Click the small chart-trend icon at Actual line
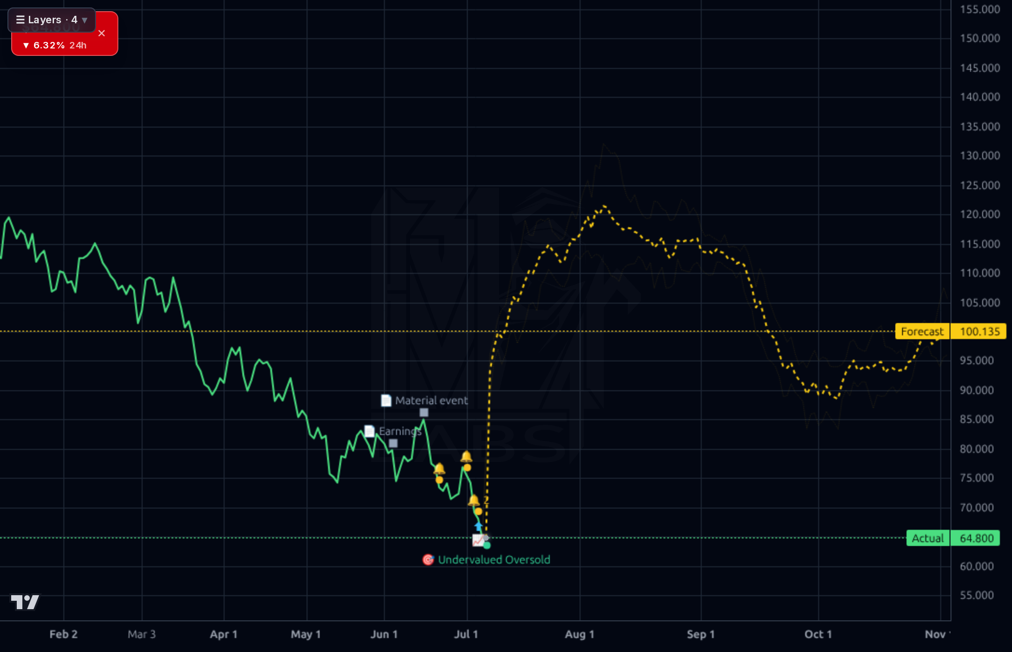This screenshot has height=652, width=1012. (x=478, y=540)
